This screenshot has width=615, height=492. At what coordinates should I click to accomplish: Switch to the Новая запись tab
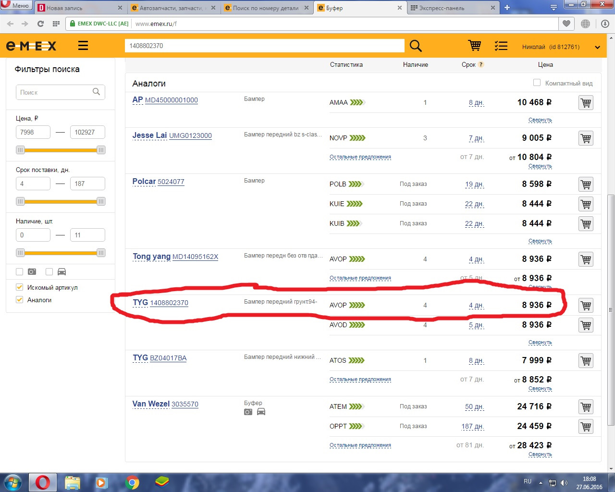tap(80, 8)
